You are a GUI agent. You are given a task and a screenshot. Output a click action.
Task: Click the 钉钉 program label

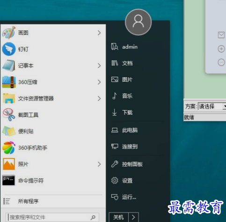click(x=23, y=49)
